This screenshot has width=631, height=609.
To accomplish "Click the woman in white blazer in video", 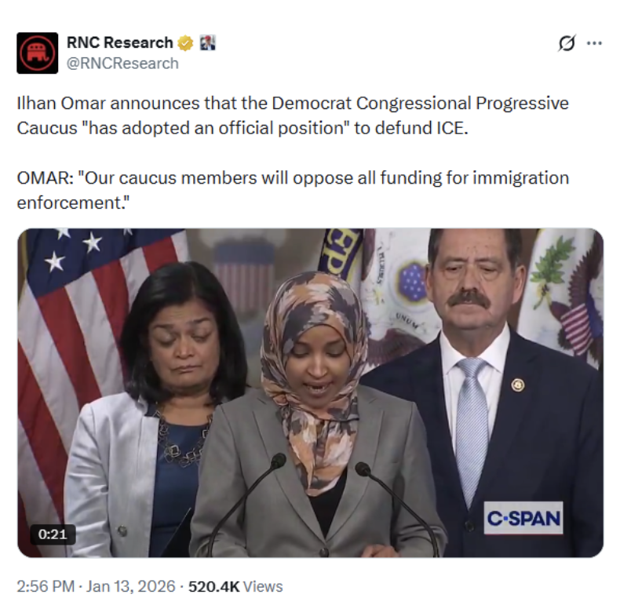I will coord(157,407).
